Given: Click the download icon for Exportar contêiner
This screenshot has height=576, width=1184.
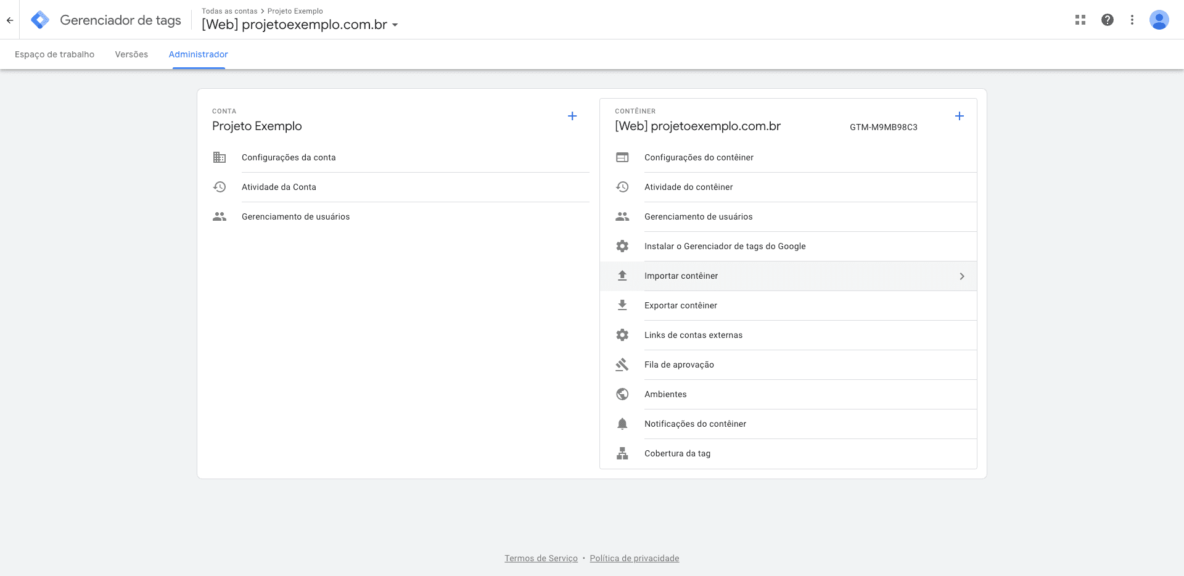Looking at the screenshot, I should pos(622,305).
